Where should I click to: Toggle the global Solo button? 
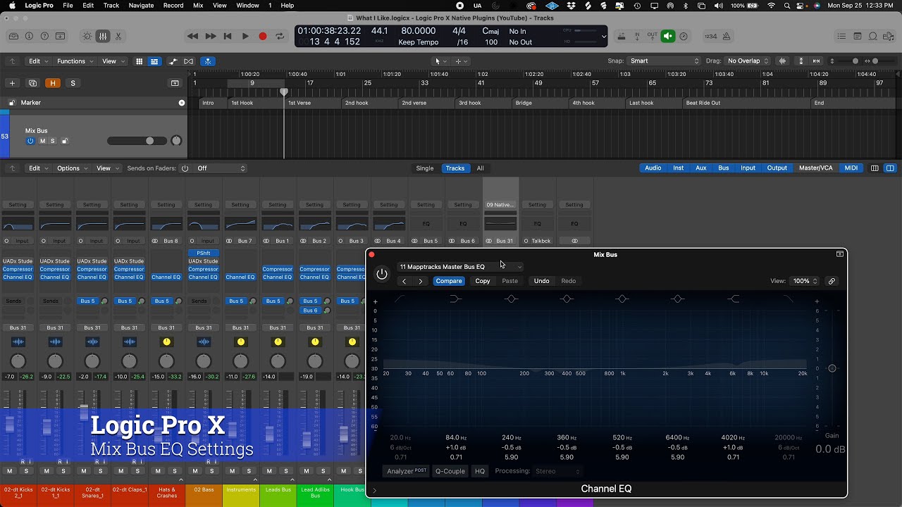pos(73,83)
